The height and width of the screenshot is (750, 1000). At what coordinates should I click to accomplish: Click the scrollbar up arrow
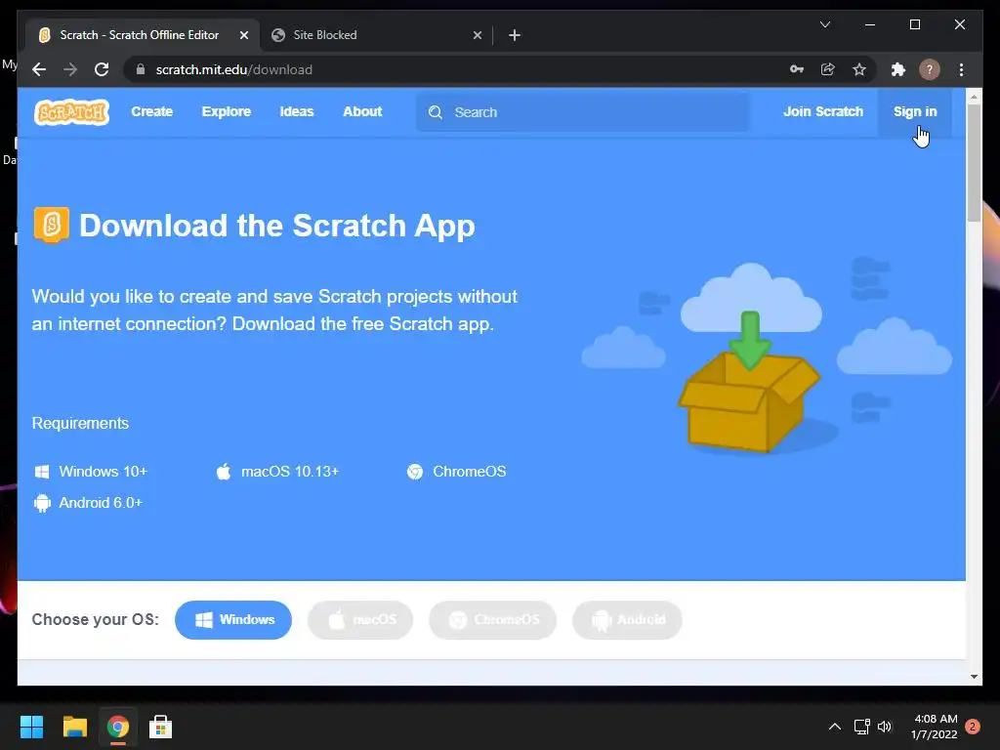(x=974, y=97)
